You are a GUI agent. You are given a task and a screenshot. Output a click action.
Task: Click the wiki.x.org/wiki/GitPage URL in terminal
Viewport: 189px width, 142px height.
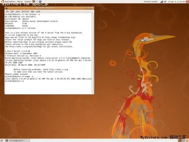click(x=26, y=47)
